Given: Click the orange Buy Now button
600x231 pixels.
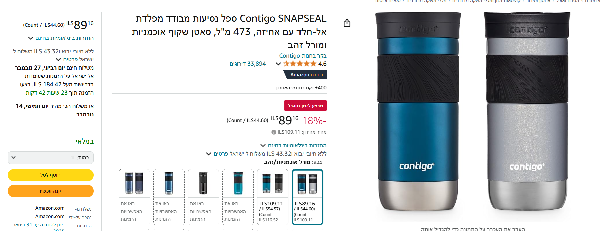Looking at the screenshot, I should (51, 191).
